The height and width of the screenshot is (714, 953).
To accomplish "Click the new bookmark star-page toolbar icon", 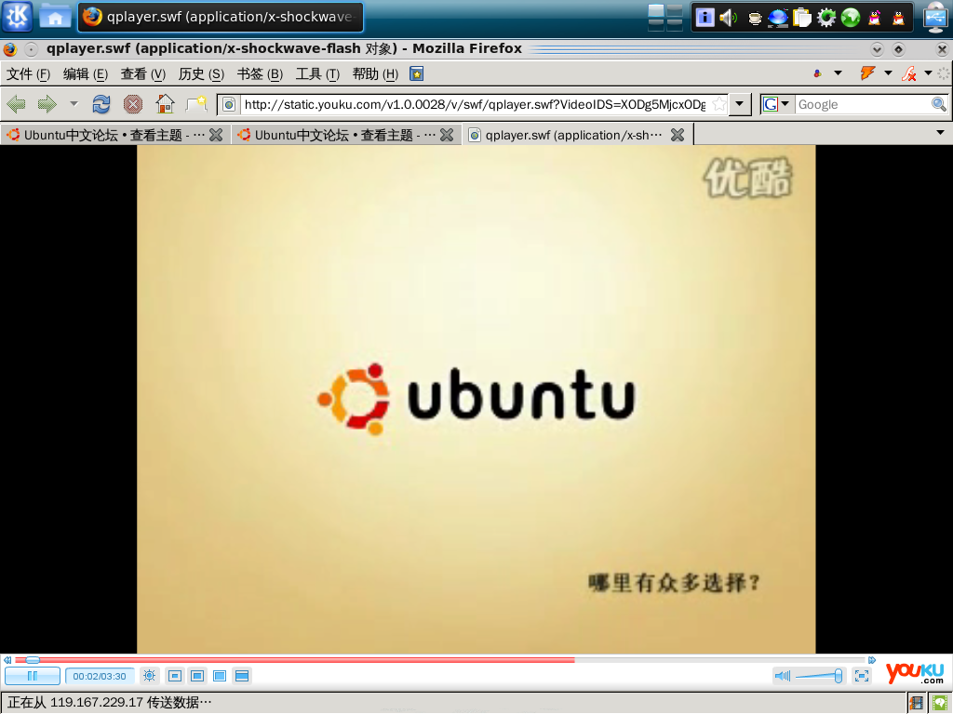I will [196, 104].
